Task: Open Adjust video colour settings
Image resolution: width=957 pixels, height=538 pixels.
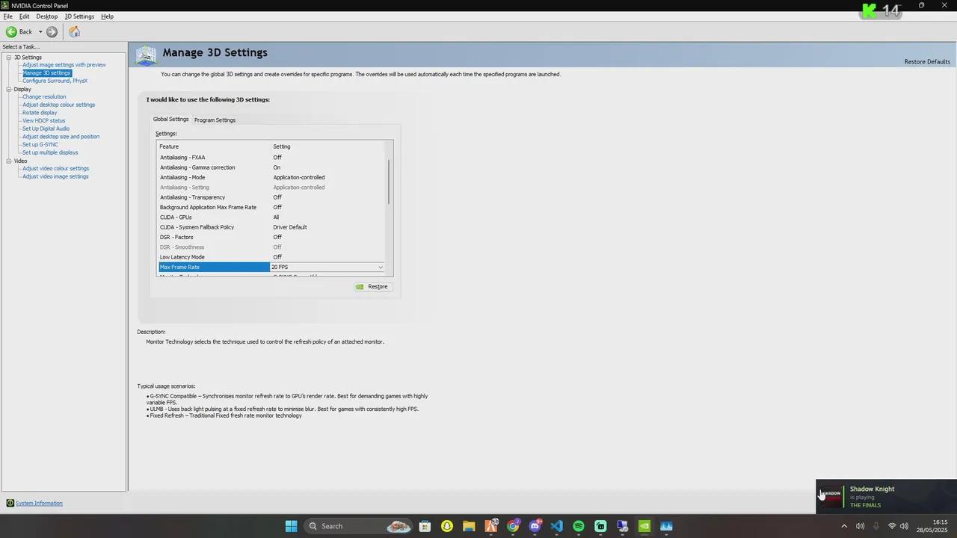Action: click(x=55, y=168)
